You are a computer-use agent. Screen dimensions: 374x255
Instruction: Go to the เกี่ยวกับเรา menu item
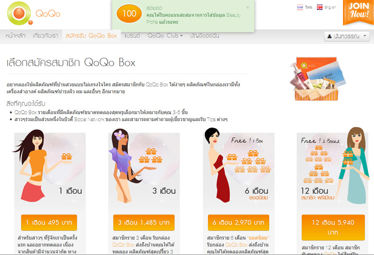coord(45,36)
